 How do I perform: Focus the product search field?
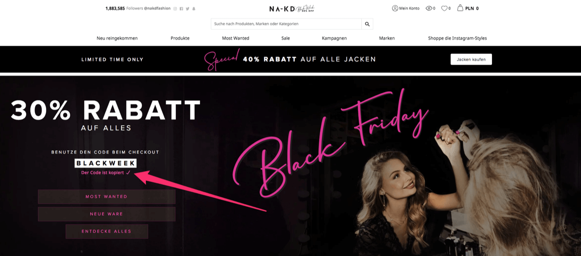coord(286,24)
